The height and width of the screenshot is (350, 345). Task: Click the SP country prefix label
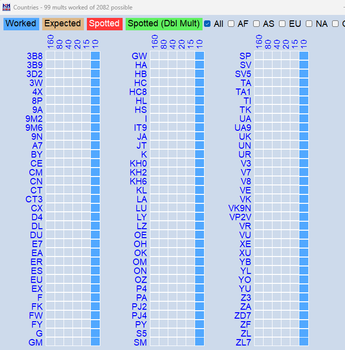[x=245, y=56]
